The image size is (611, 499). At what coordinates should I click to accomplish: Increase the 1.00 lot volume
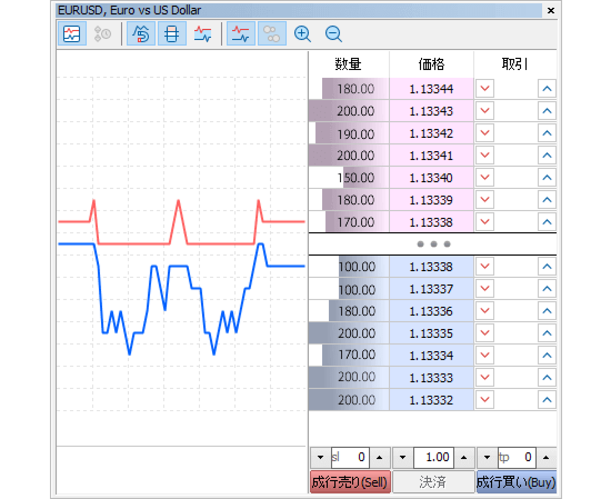(464, 457)
